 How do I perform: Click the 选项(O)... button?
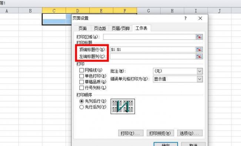coord(190,133)
